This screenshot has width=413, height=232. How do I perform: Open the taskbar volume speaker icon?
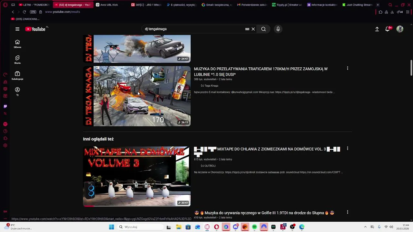tap(391, 227)
